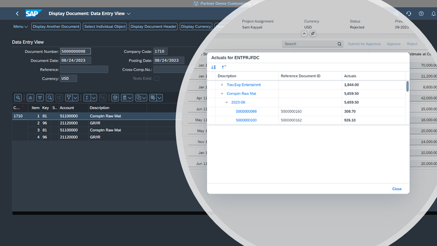
Task: Open the notifications bell
Action: 434,13
